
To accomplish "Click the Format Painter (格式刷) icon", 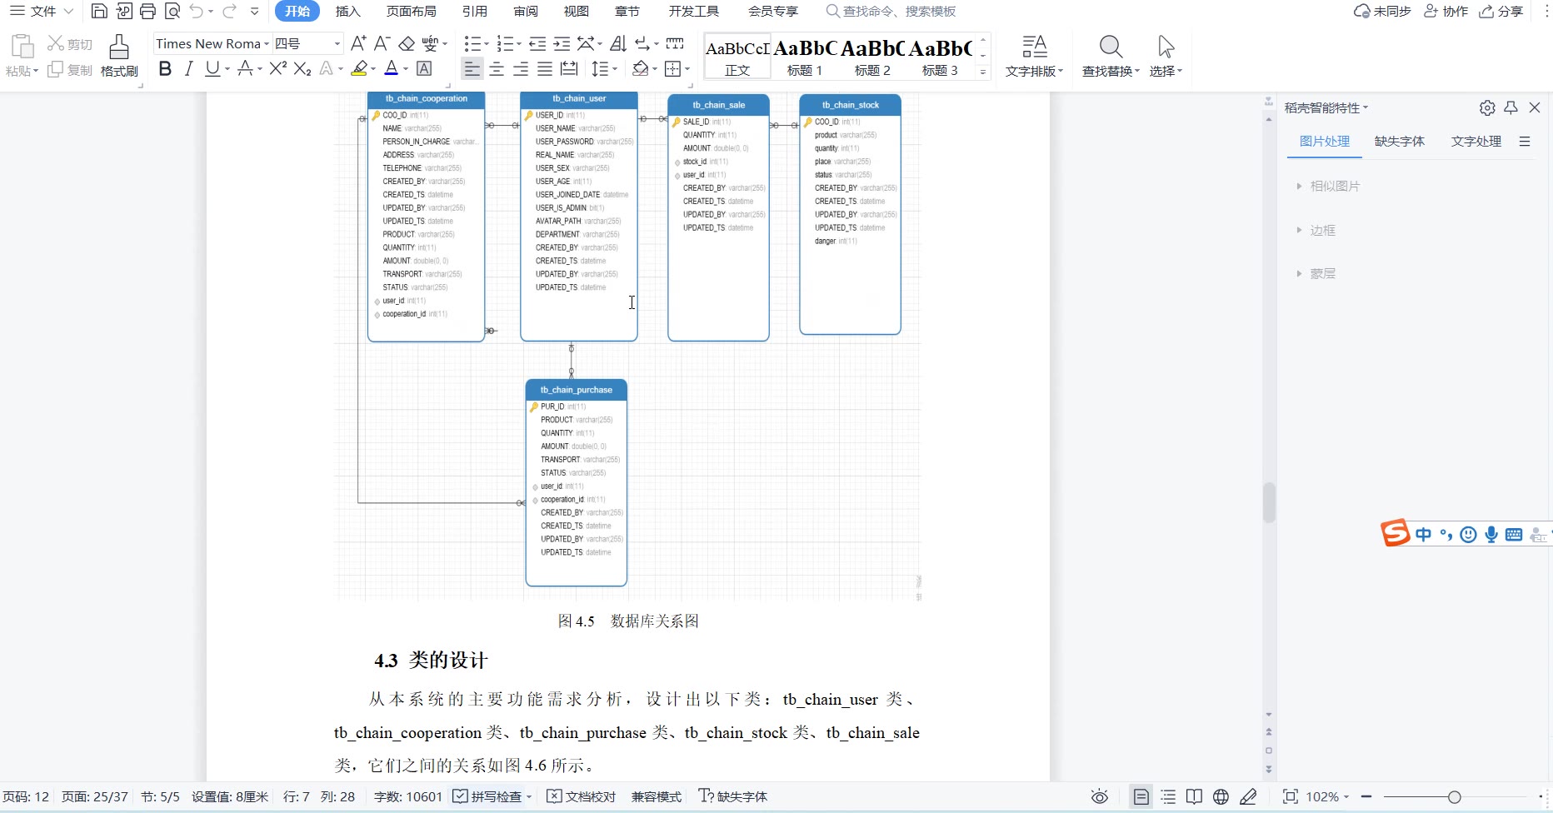I will coord(119,55).
